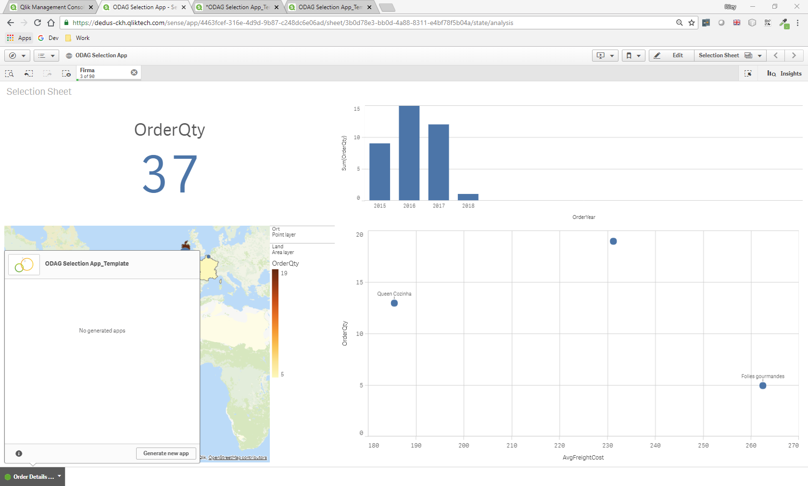Close the Qlik Management Console tab
The width and height of the screenshot is (808, 486).
coord(91,7)
